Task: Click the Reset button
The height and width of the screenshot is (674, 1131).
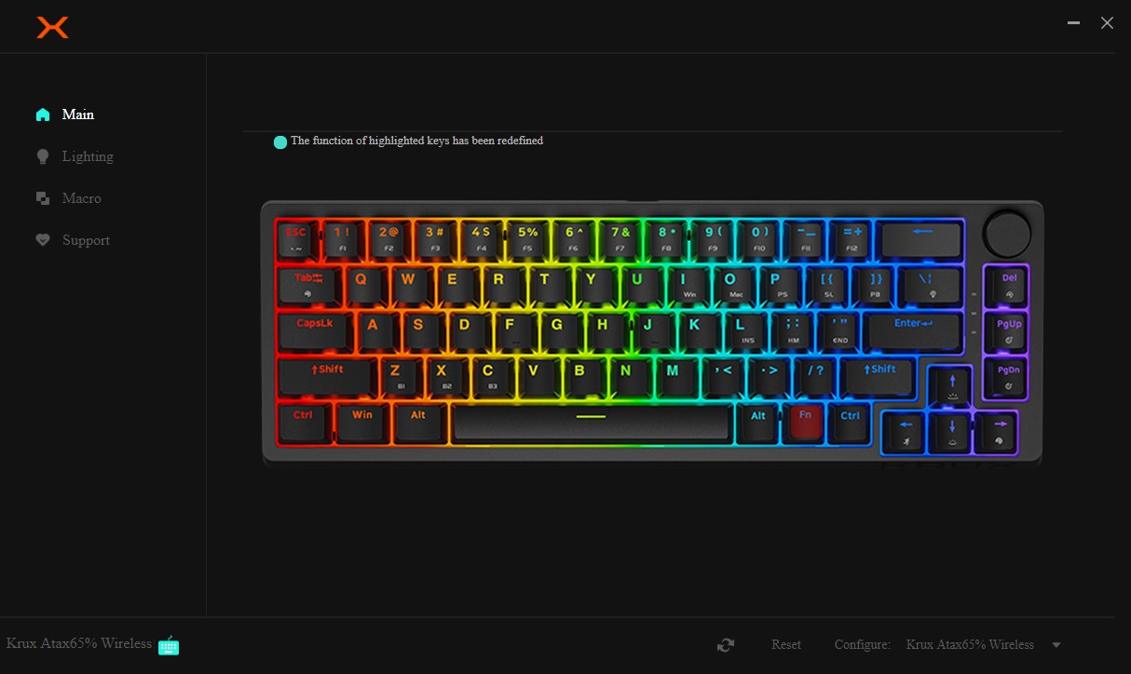Action: [x=786, y=645]
